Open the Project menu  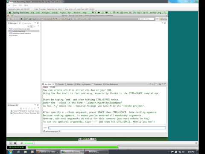[x=63, y=12]
